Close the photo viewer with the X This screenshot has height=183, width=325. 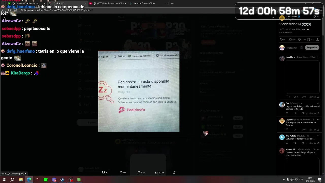(5, 18)
